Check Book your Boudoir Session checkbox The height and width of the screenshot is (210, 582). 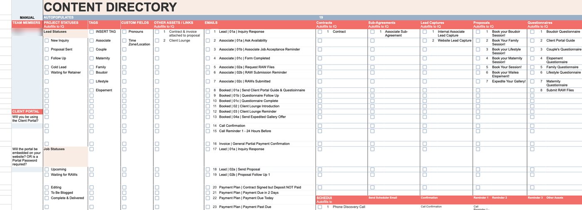click(478, 32)
